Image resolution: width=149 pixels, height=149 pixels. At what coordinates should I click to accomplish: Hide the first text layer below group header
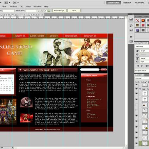point(137,94)
